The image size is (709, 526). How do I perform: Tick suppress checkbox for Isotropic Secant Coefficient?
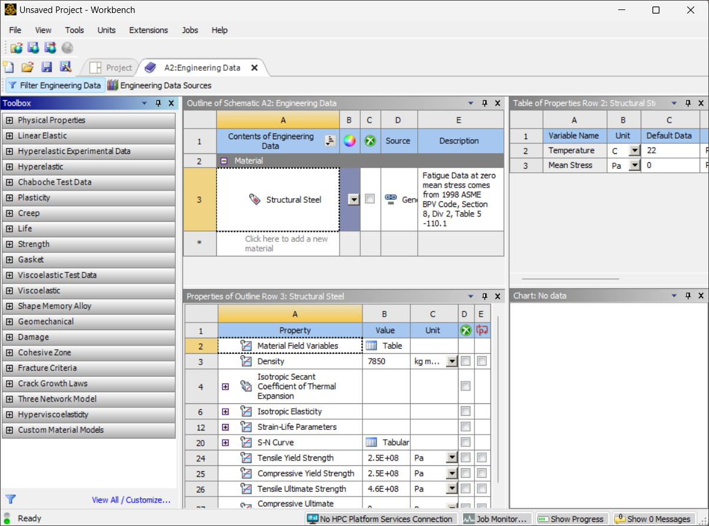point(466,386)
